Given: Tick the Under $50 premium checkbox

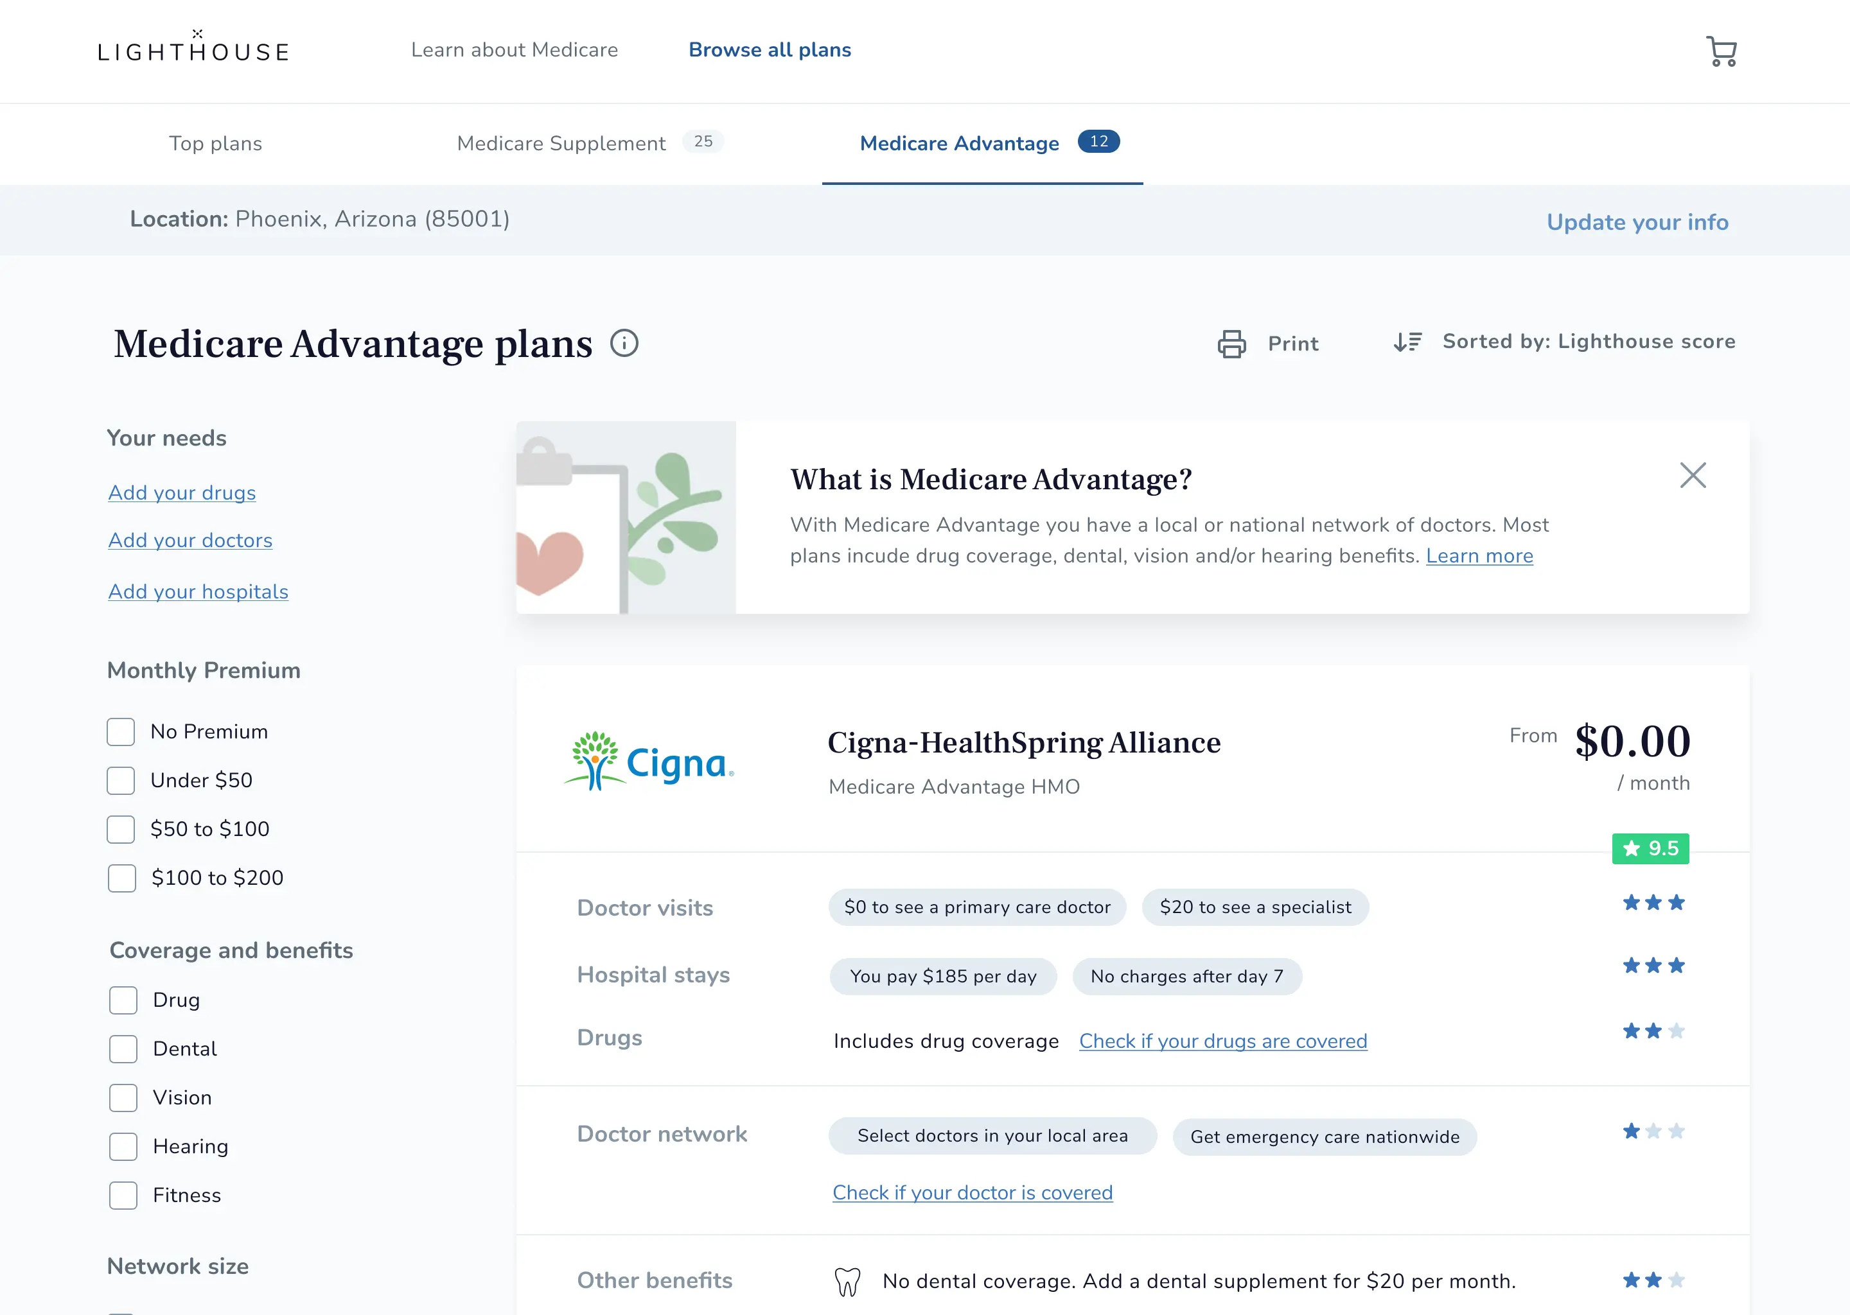Looking at the screenshot, I should tap(121, 781).
